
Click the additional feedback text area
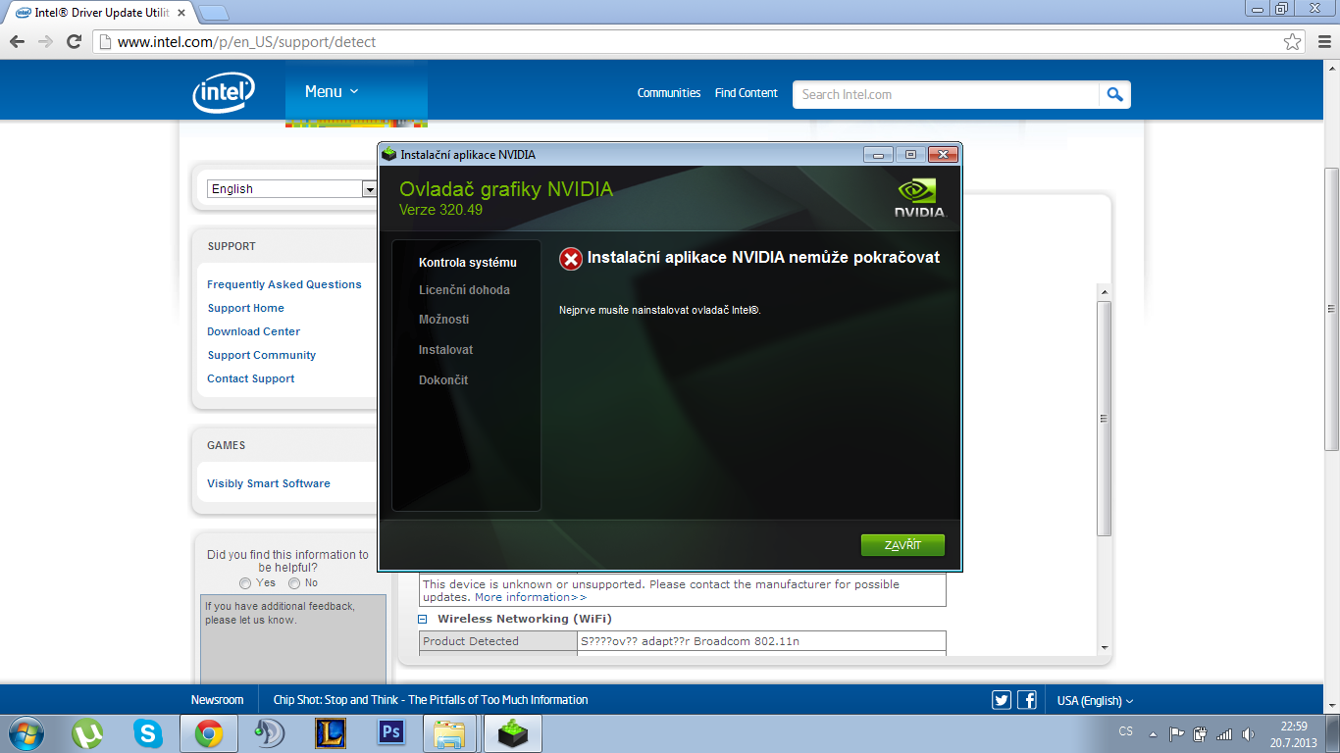point(293,639)
